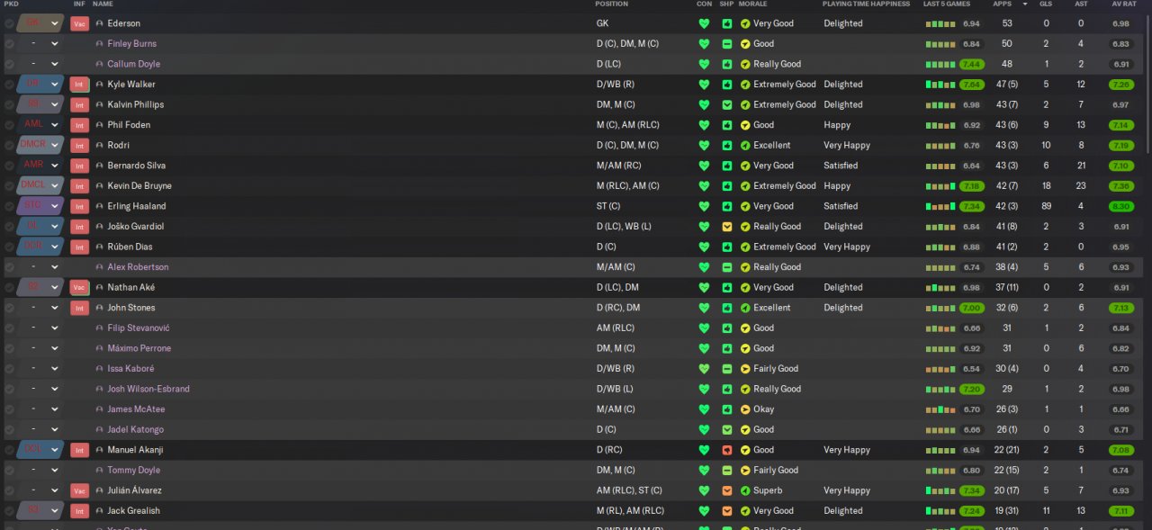Click Tommy Doyle's condition heart icon
Screen dimensions: 1152x530
(704, 470)
